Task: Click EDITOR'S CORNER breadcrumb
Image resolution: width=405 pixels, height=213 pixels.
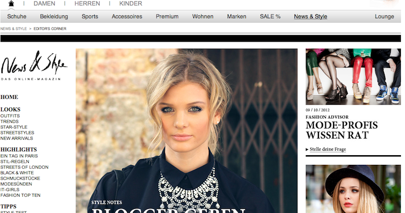Action: (50, 29)
